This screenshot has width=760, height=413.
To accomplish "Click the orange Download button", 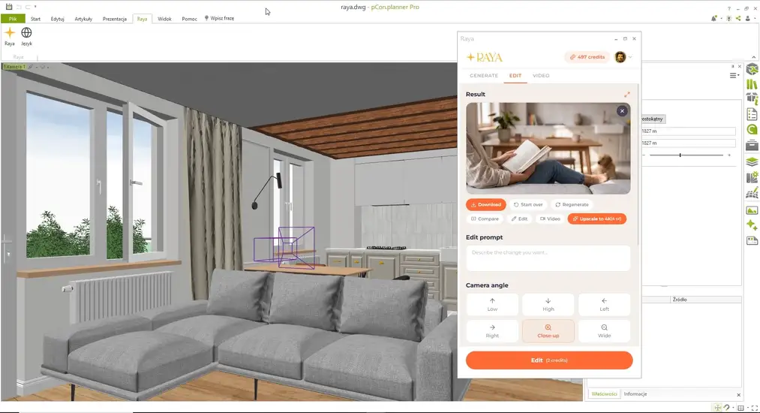I will click(x=485, y=205).
